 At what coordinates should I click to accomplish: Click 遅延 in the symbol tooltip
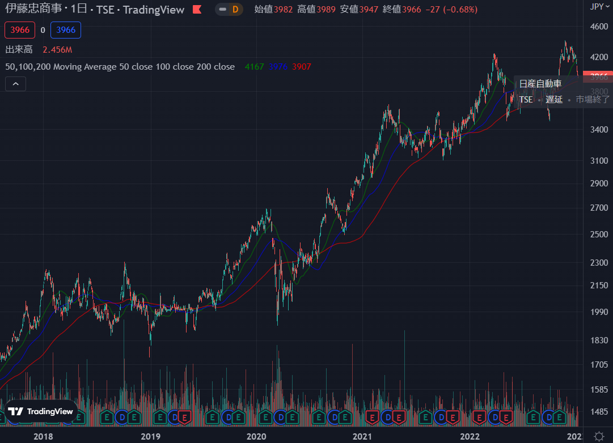click(x=554, y=100)
